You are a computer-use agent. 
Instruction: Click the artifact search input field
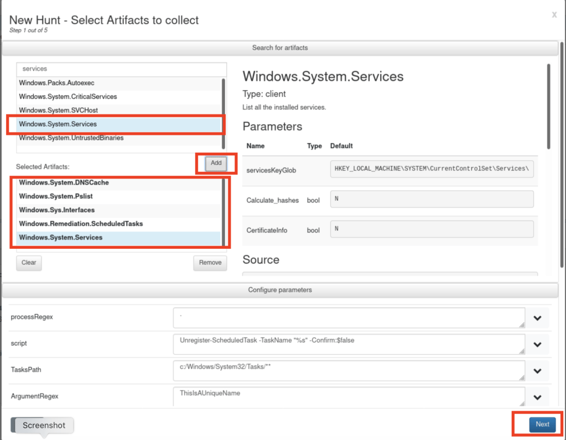122,69
